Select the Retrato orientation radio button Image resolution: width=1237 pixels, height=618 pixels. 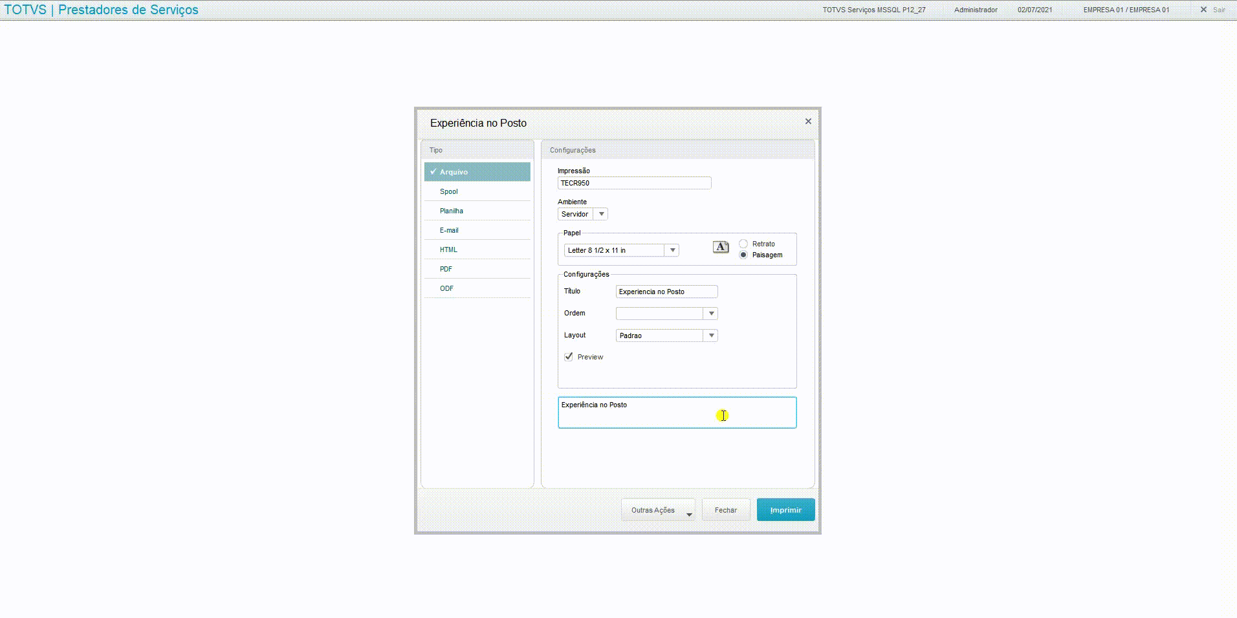coord(743,244)
